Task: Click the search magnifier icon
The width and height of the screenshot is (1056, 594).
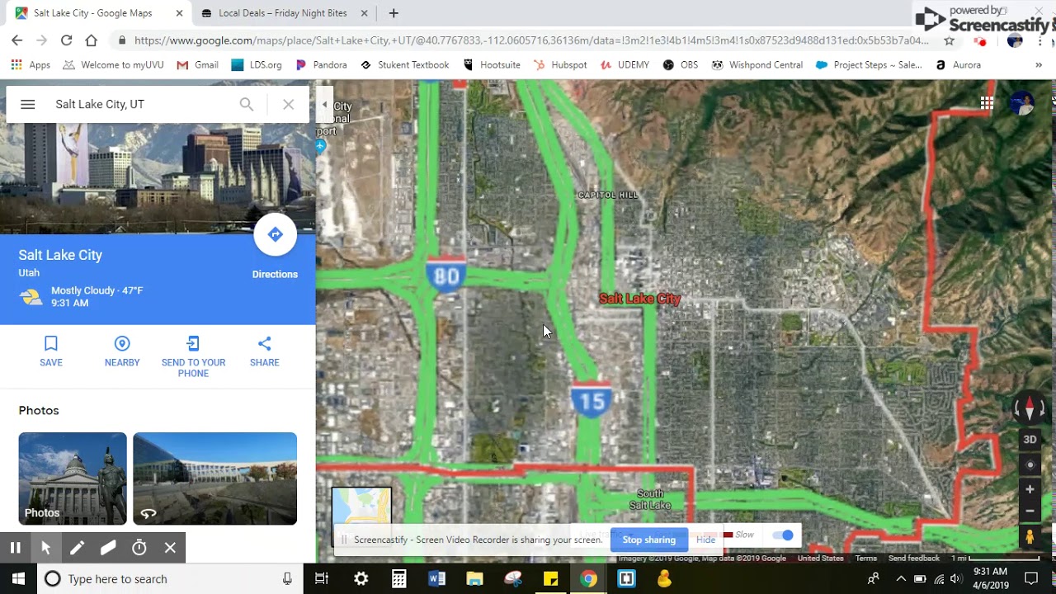Action: pos(247,104)
